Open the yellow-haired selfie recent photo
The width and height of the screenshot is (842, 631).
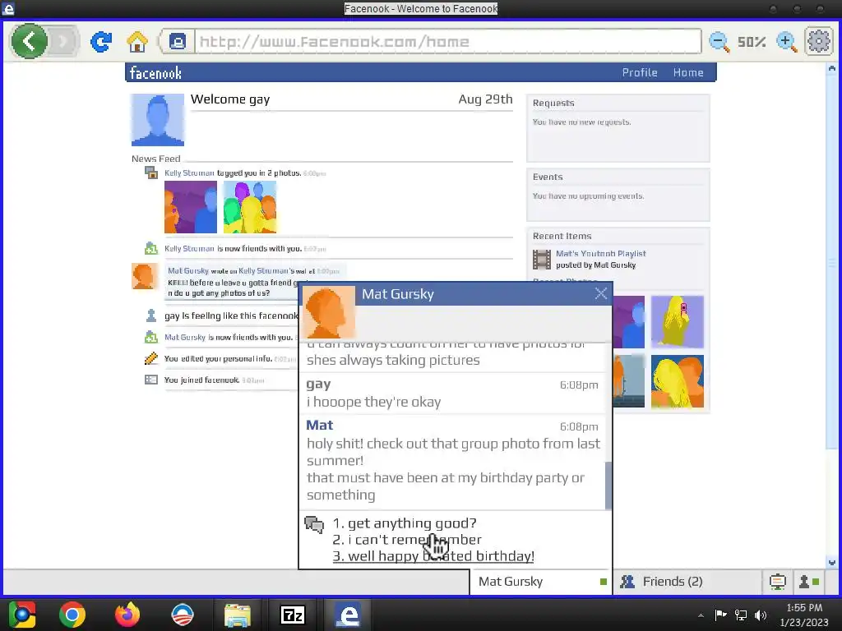[x=678, y=322]
